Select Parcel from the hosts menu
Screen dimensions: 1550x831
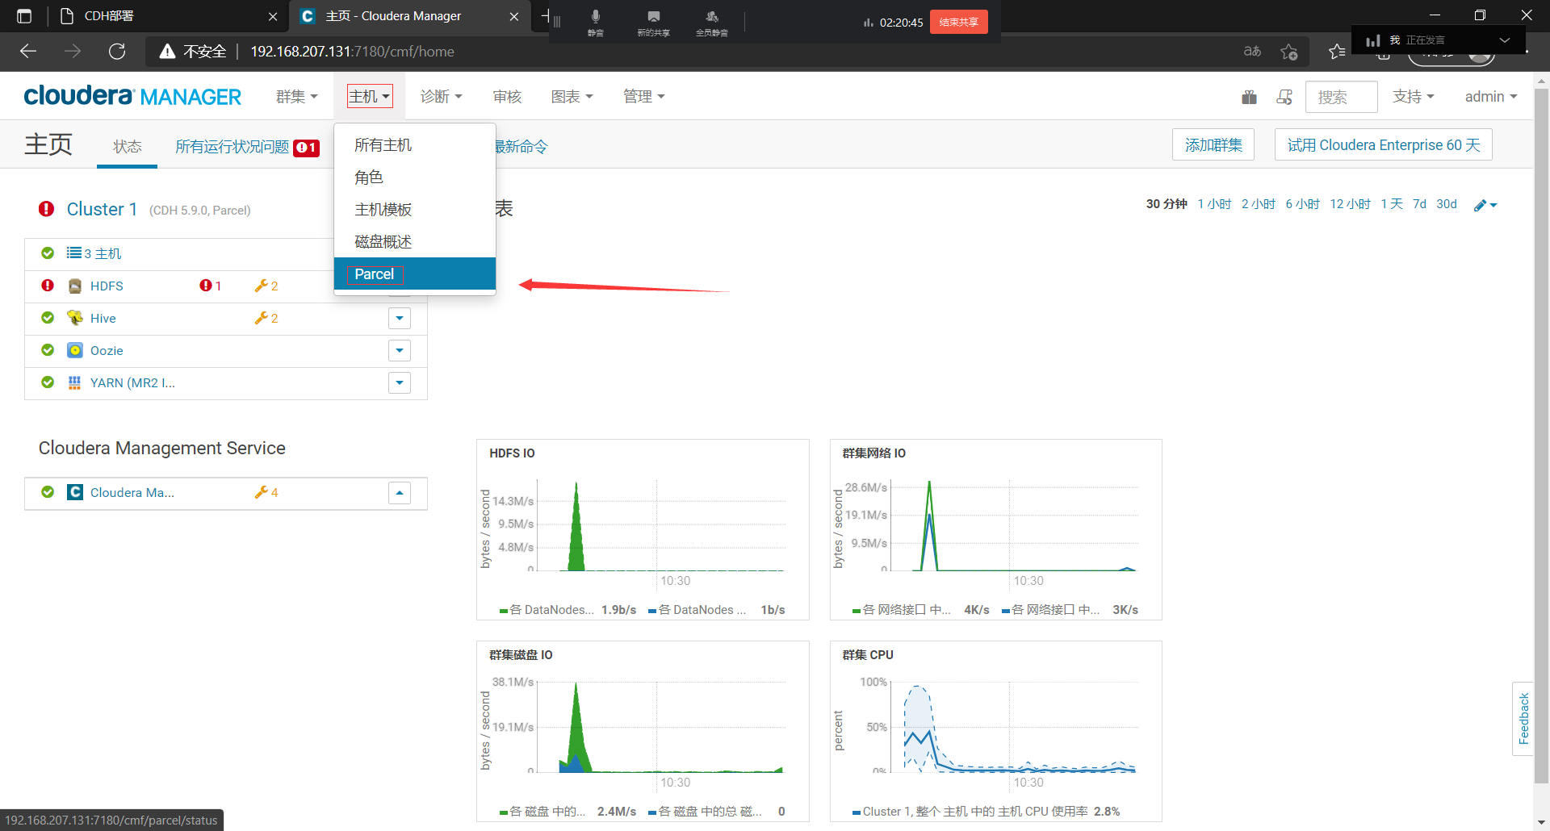[415, 274]
